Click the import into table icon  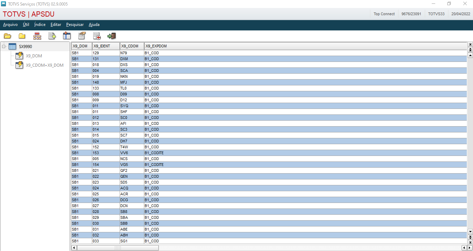point(67,36)
